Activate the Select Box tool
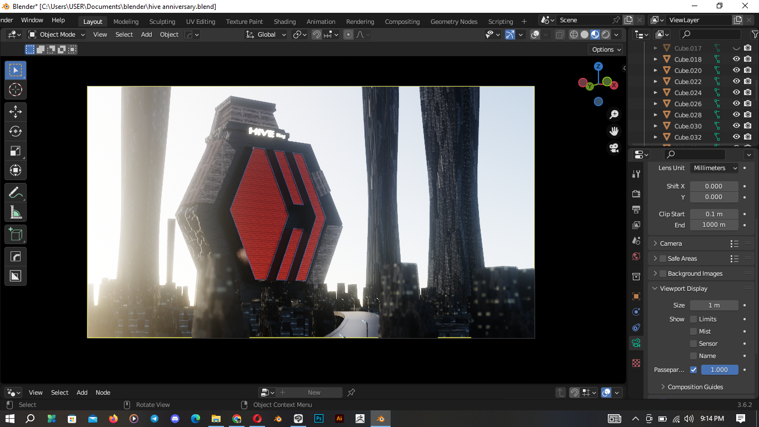This screenshot has height=427, width=759. point(16,70)
